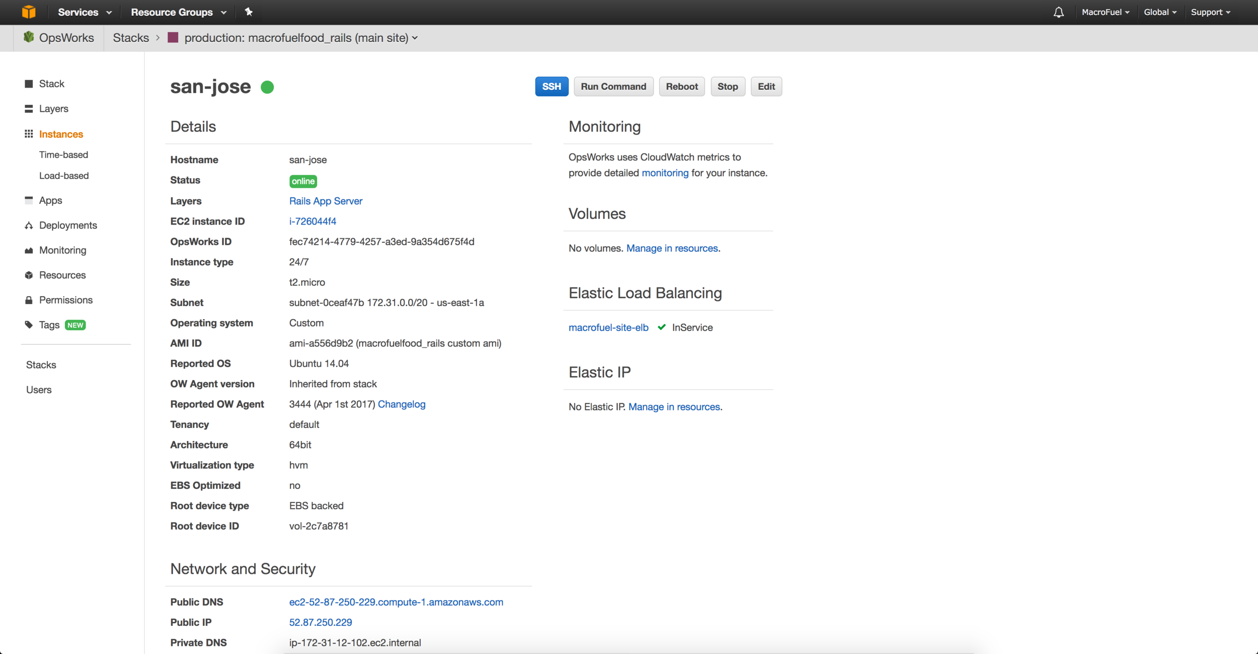This screenshot has height=654, width=1258.
Task: Go to Apps in the sidebar
Action: tap(51, 200)
